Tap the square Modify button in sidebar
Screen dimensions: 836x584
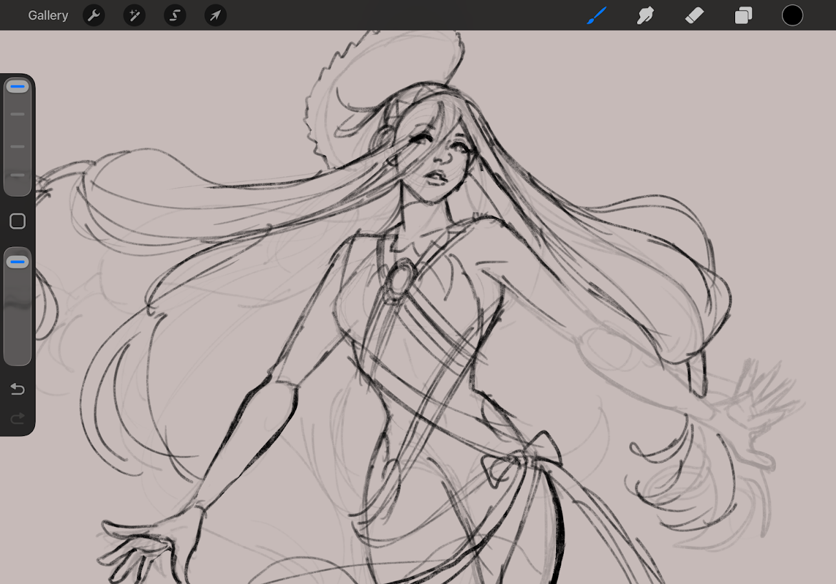[x=17, y=221]
